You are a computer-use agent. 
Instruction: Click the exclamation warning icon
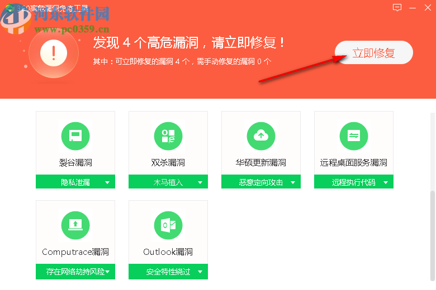(54, 53)
